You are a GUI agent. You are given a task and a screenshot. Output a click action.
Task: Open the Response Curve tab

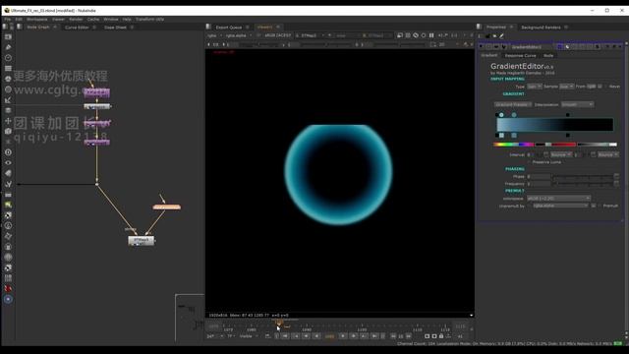(x=520, y=55)
